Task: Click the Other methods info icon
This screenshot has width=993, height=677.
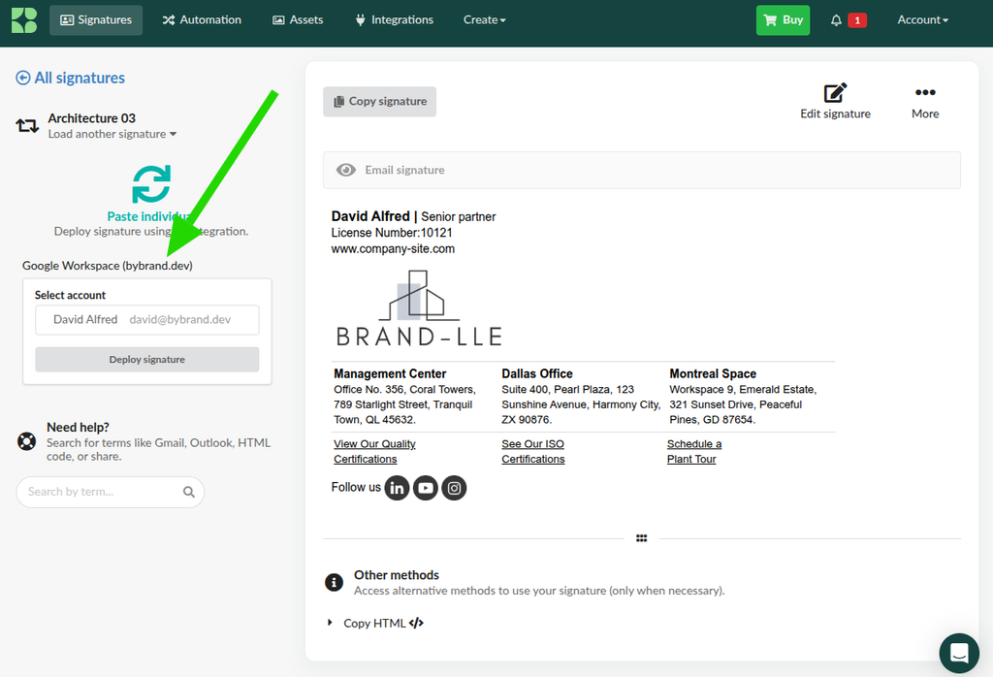Action: pyautogui.click(x=334, y=582)
